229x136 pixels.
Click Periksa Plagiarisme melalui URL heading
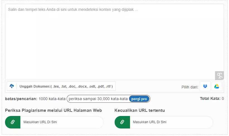pos(53,110)
